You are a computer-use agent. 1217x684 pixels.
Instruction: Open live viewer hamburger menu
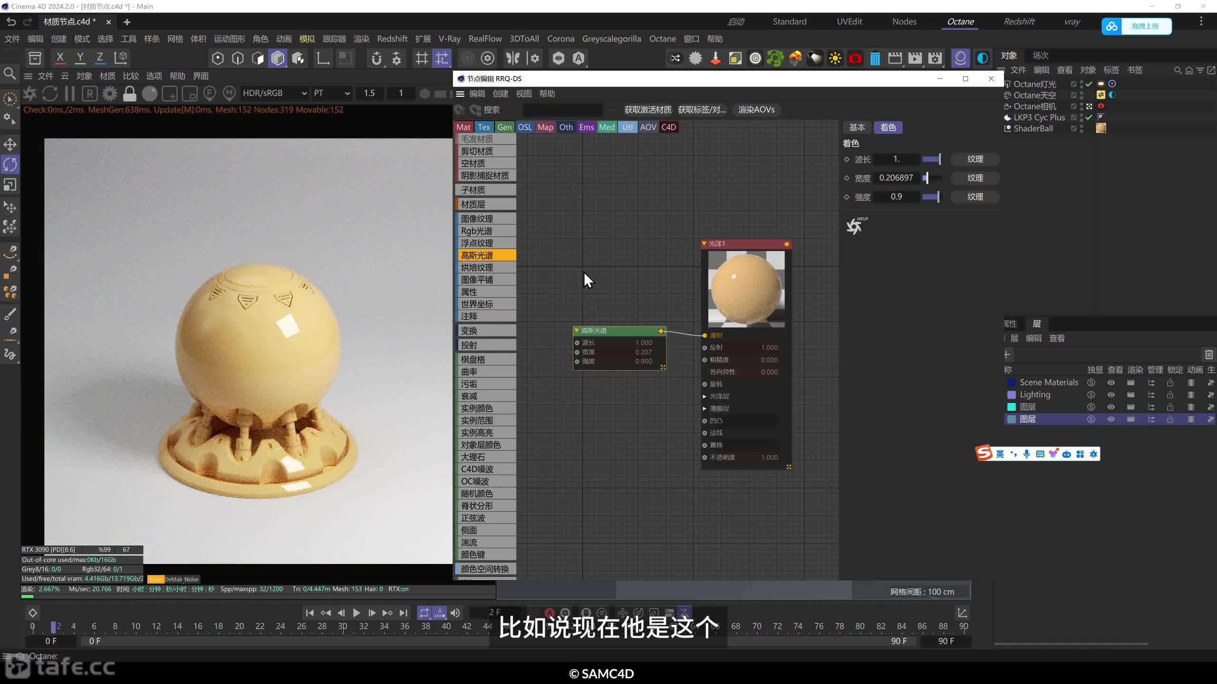(x=28, y=76)
